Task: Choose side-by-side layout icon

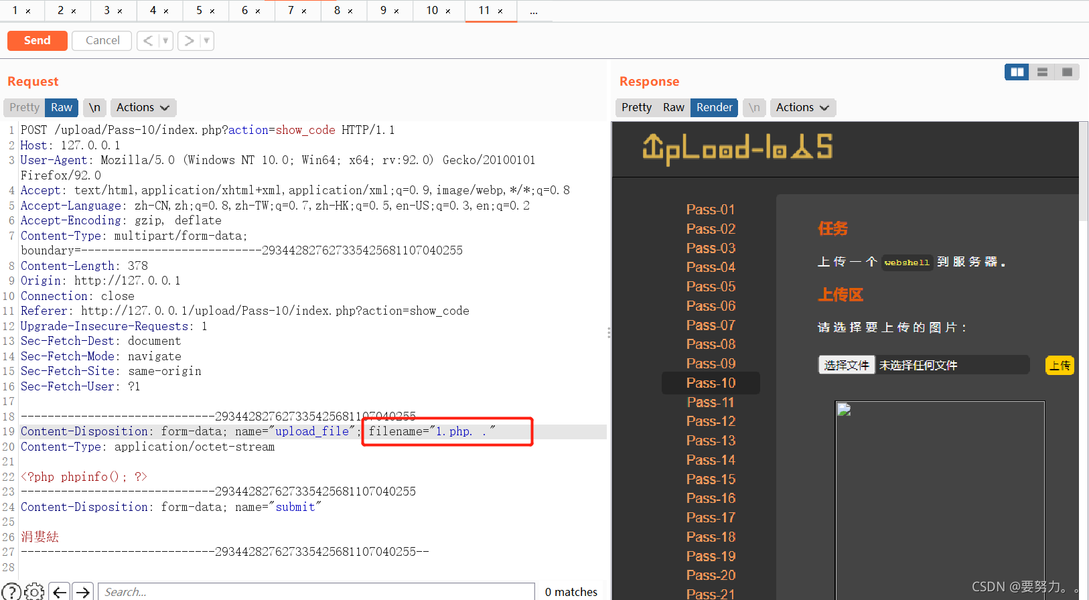Action: (x=1017, y=72)
